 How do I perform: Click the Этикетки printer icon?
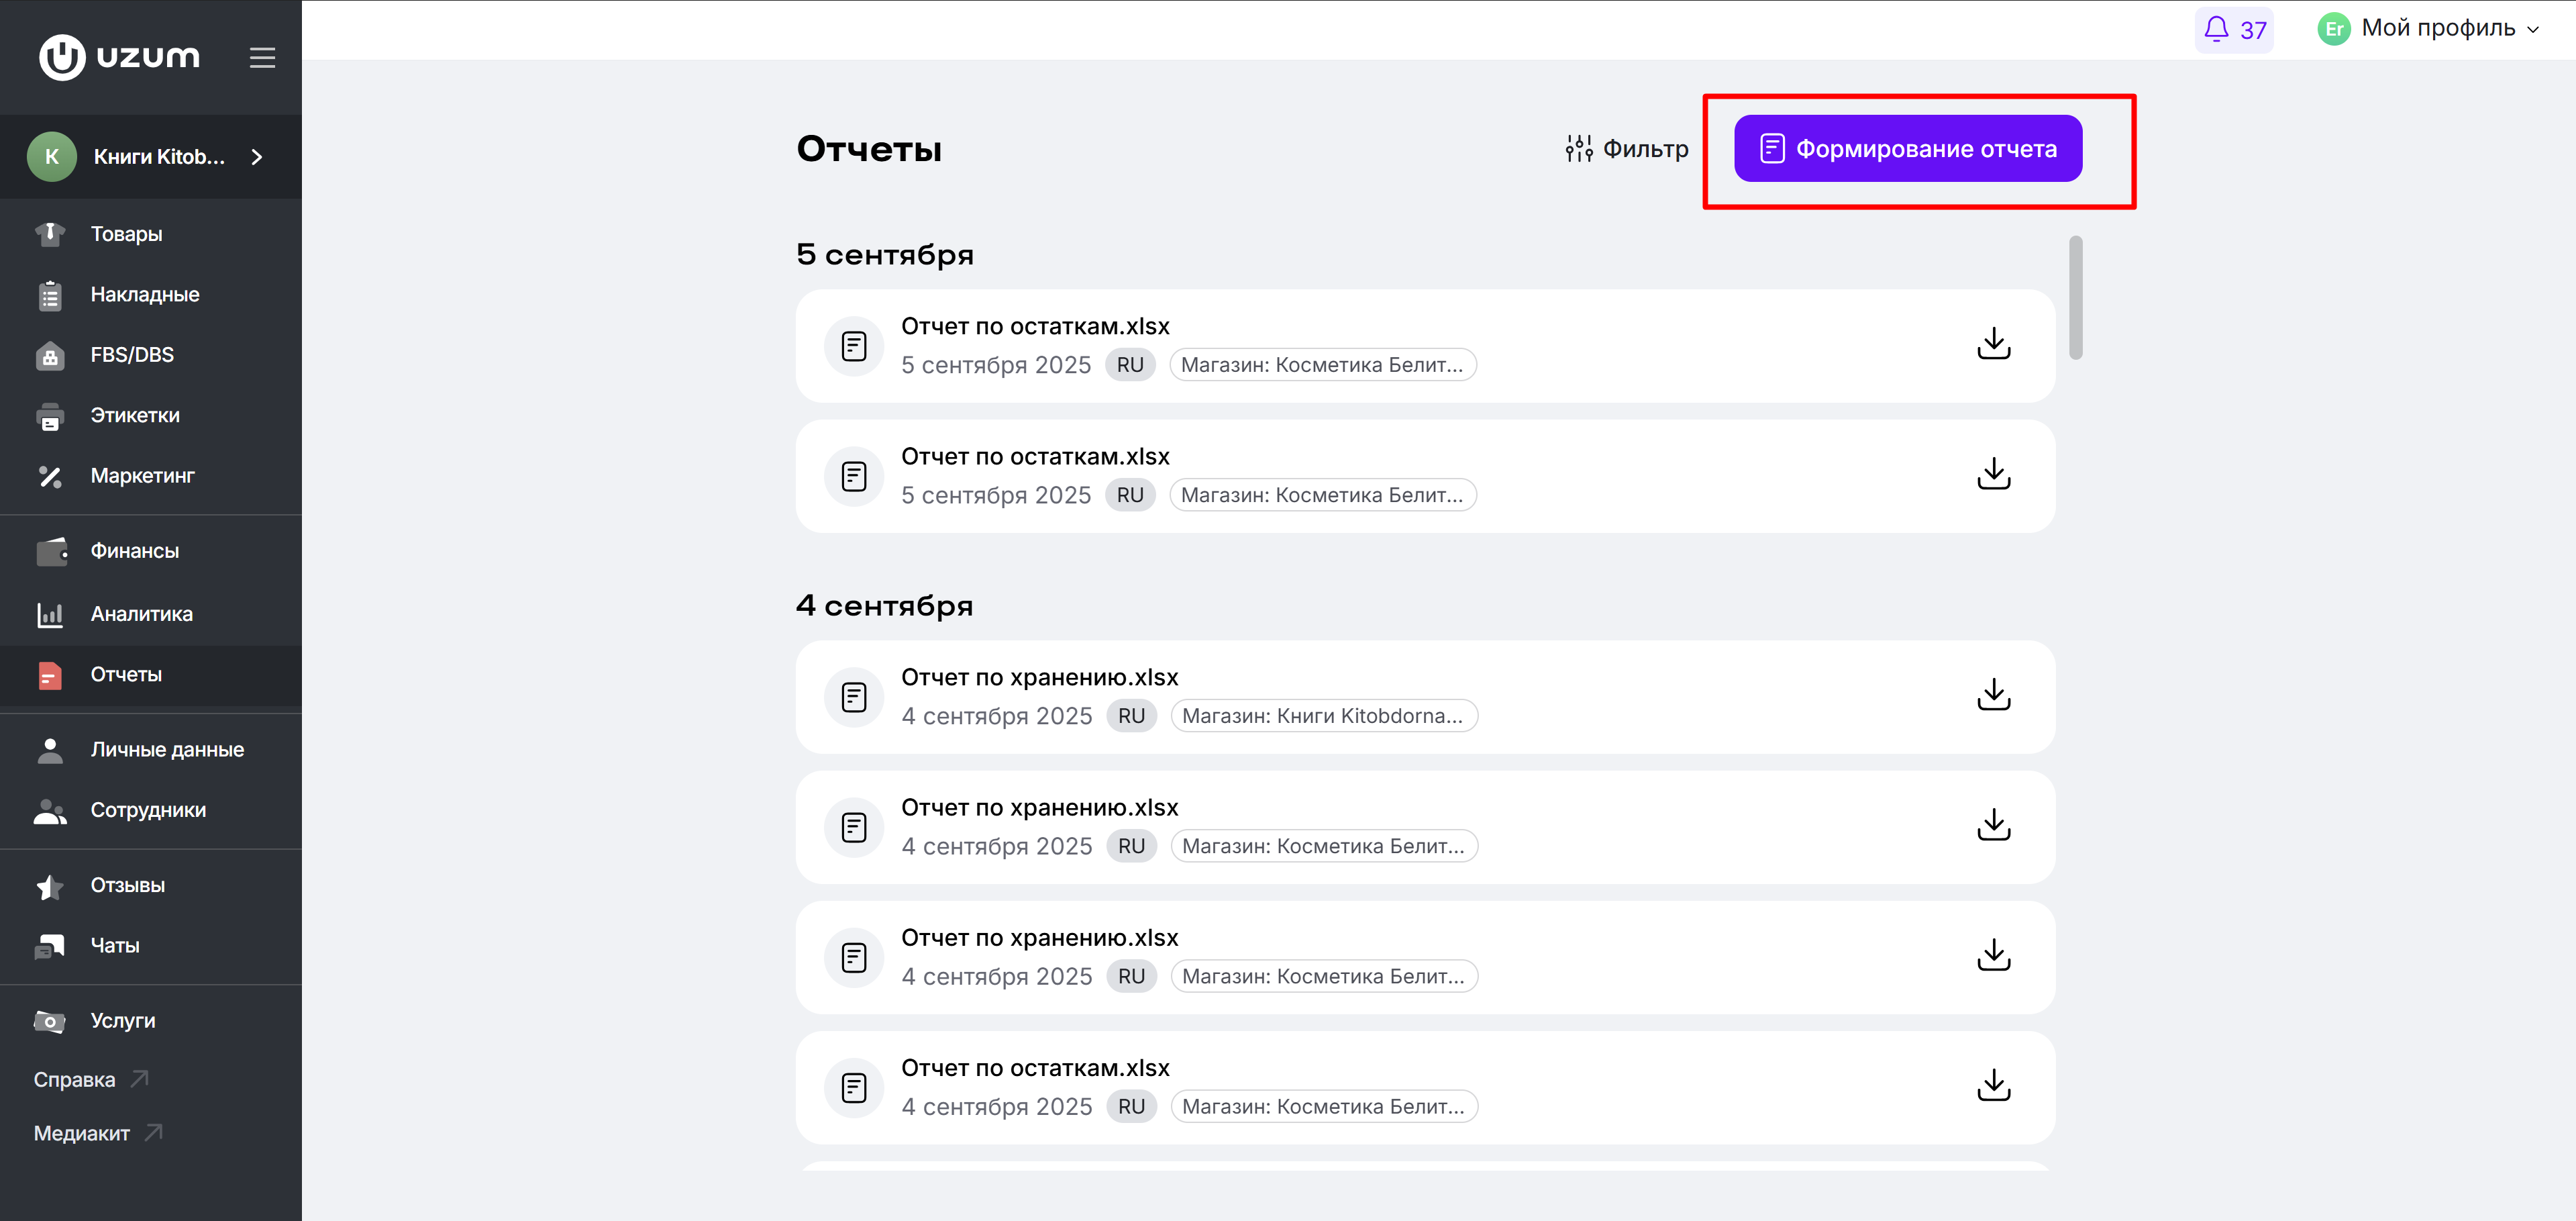tap(50, 416)
